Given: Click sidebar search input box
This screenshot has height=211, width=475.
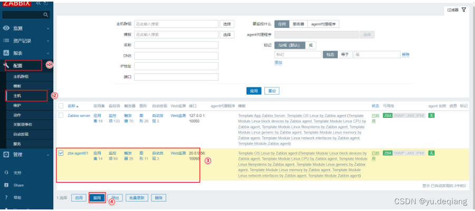Looking at the screenshot, I should pos(24,15).
